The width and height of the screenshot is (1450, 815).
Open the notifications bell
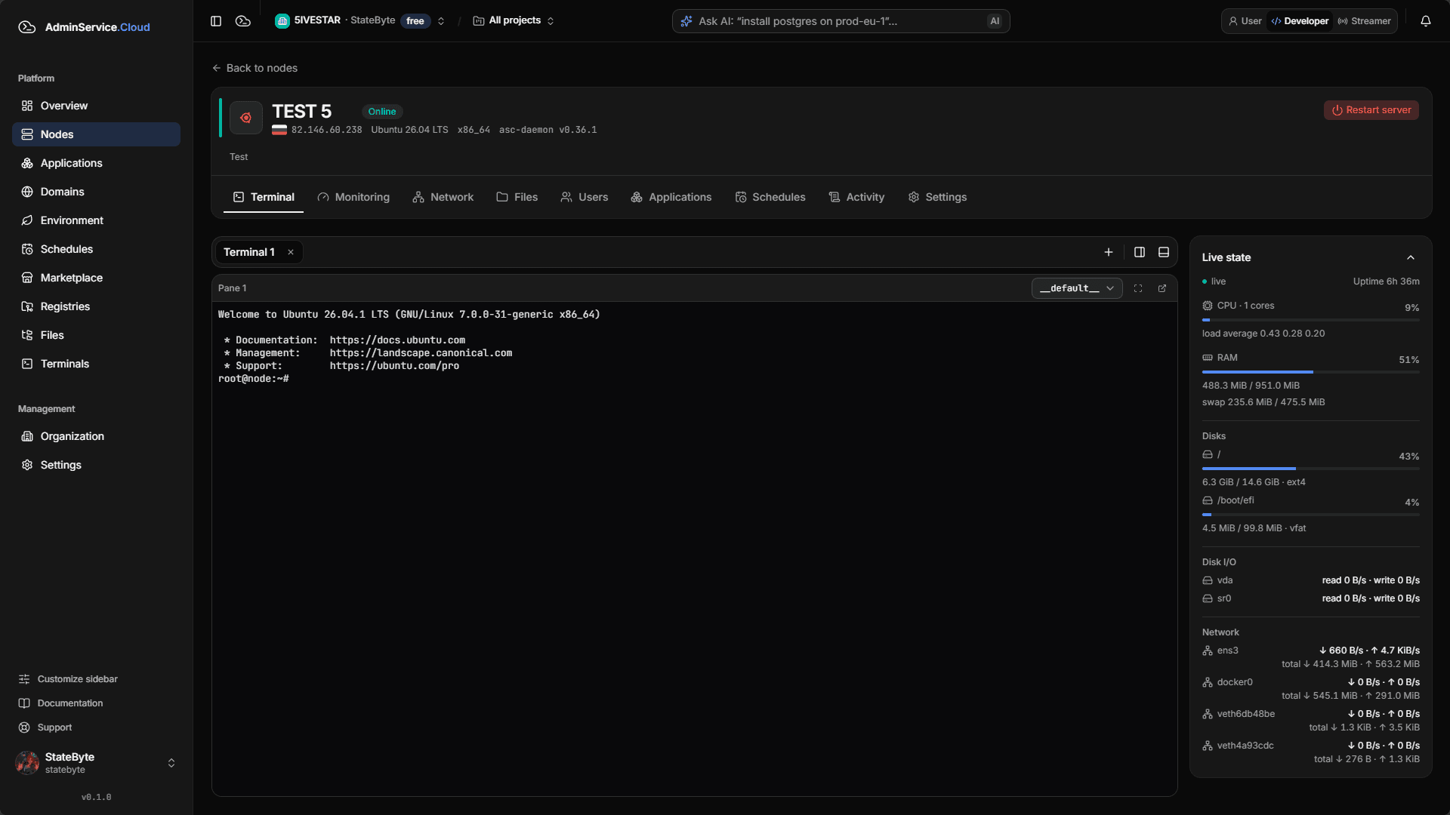point(1426,21)
